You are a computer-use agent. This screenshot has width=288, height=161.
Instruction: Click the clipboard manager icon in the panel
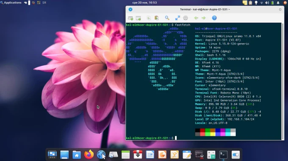point(250,3)
